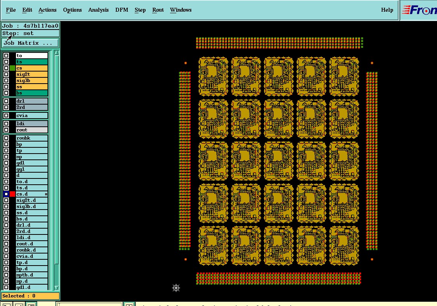
Task: Click the Job Matrix ... button
Action: (x=30, y=43)
